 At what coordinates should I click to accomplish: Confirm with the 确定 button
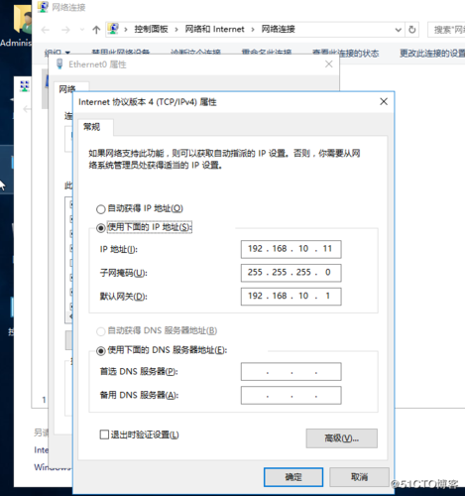(x=293, y=477)
